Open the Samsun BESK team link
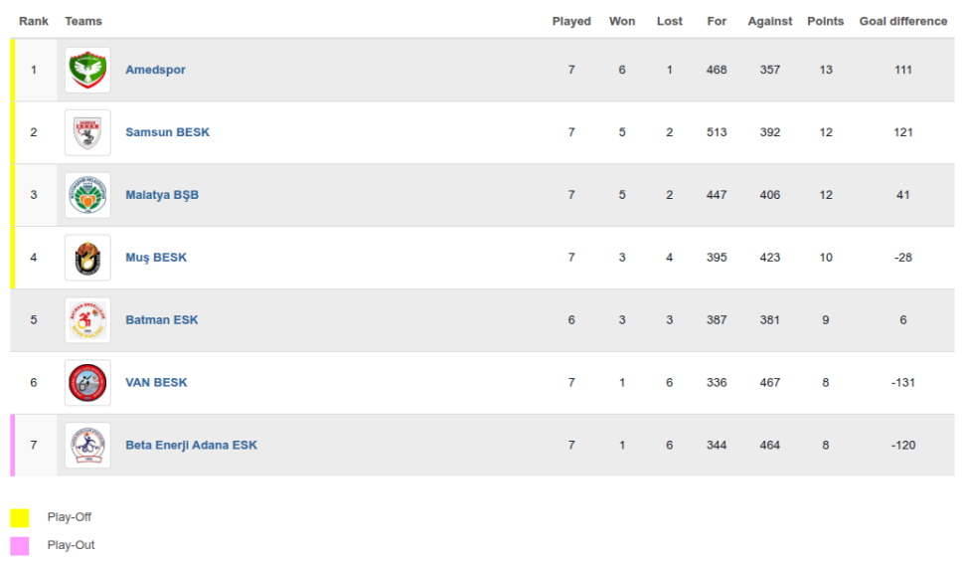The width and height of the screenshot is (964, 563). coord(167,132)
